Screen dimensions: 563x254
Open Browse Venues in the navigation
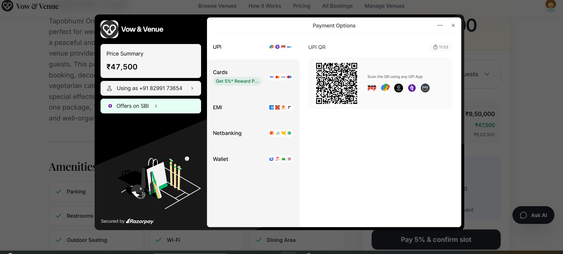coord(217,6)
